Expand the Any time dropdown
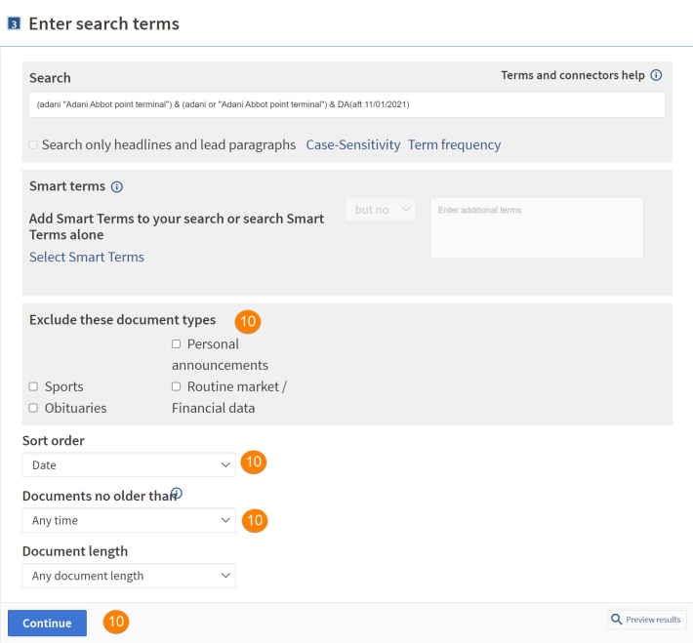693x643 pixels. coord(129,521)
